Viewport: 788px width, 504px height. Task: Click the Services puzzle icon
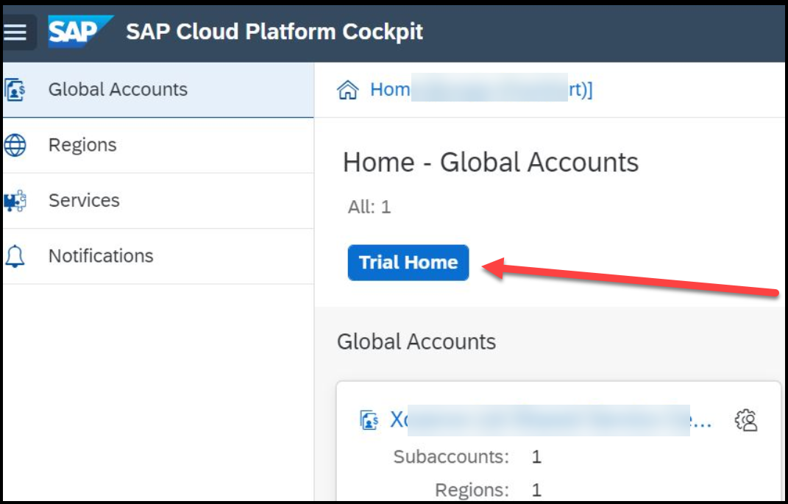[15, 201]
